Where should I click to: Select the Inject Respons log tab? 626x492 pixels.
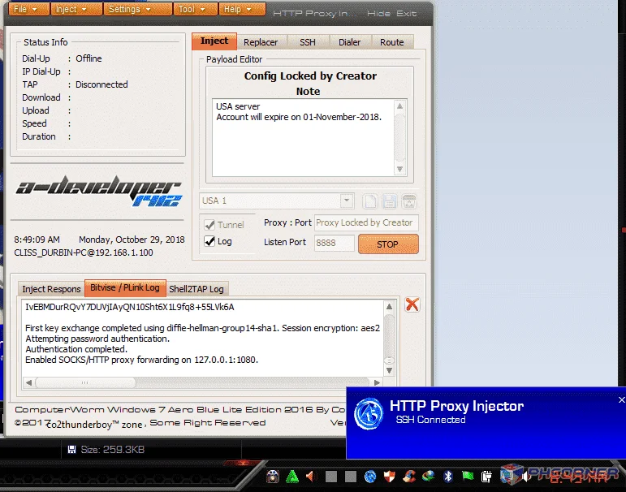pos(51,289)
